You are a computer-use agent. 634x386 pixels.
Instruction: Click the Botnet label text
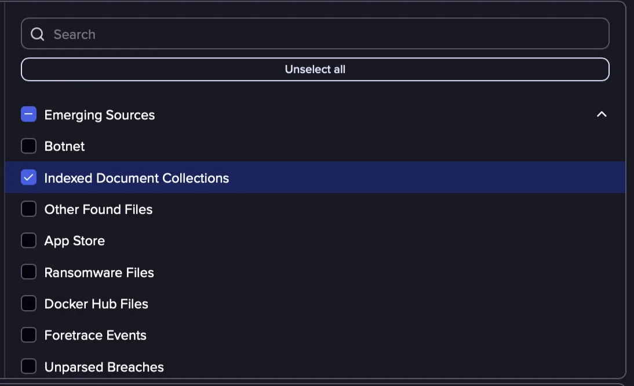65,146
